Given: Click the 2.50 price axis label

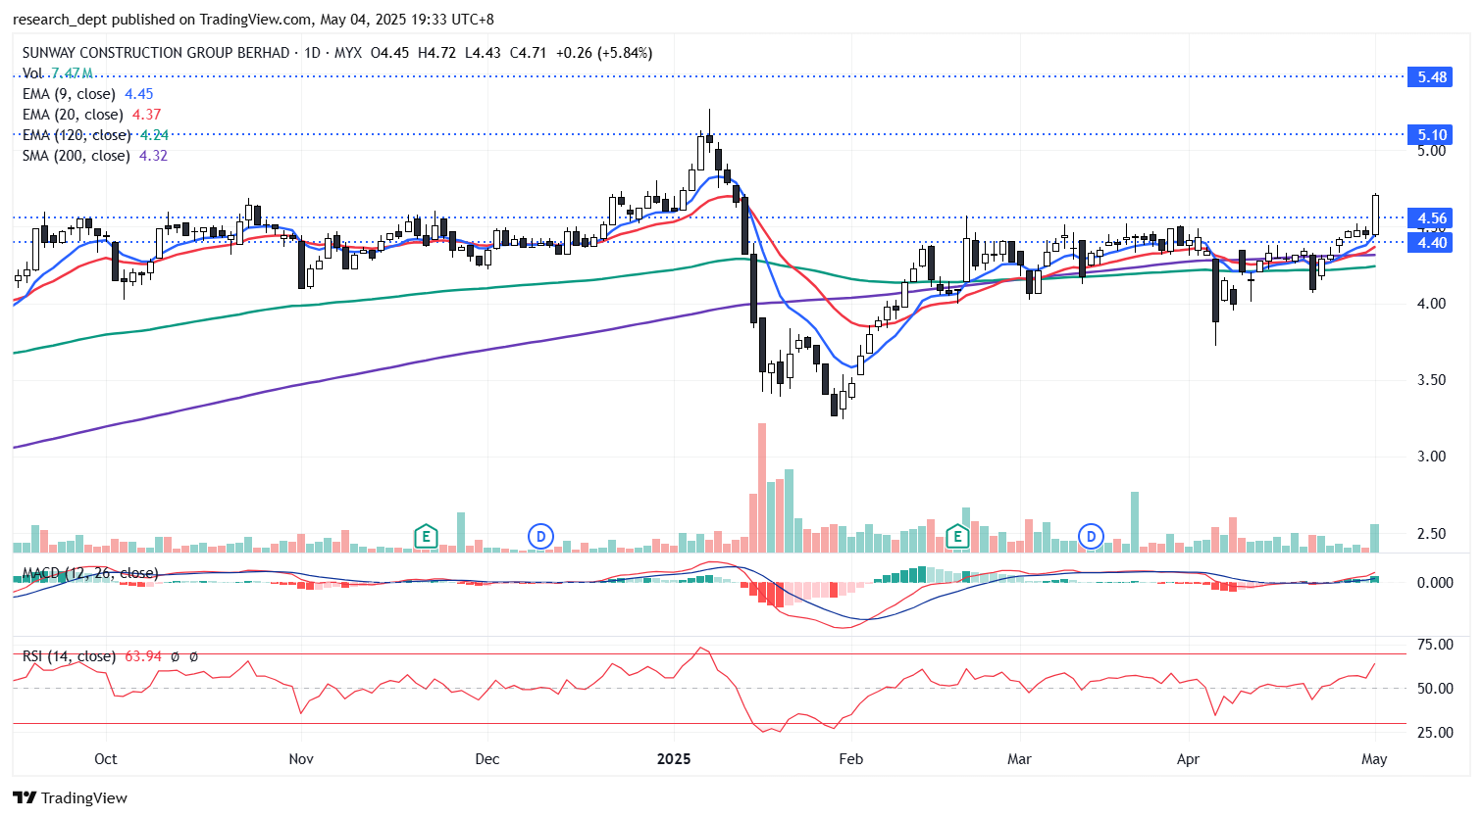Looking at the screenshot, I should [x=1431, y=534].
